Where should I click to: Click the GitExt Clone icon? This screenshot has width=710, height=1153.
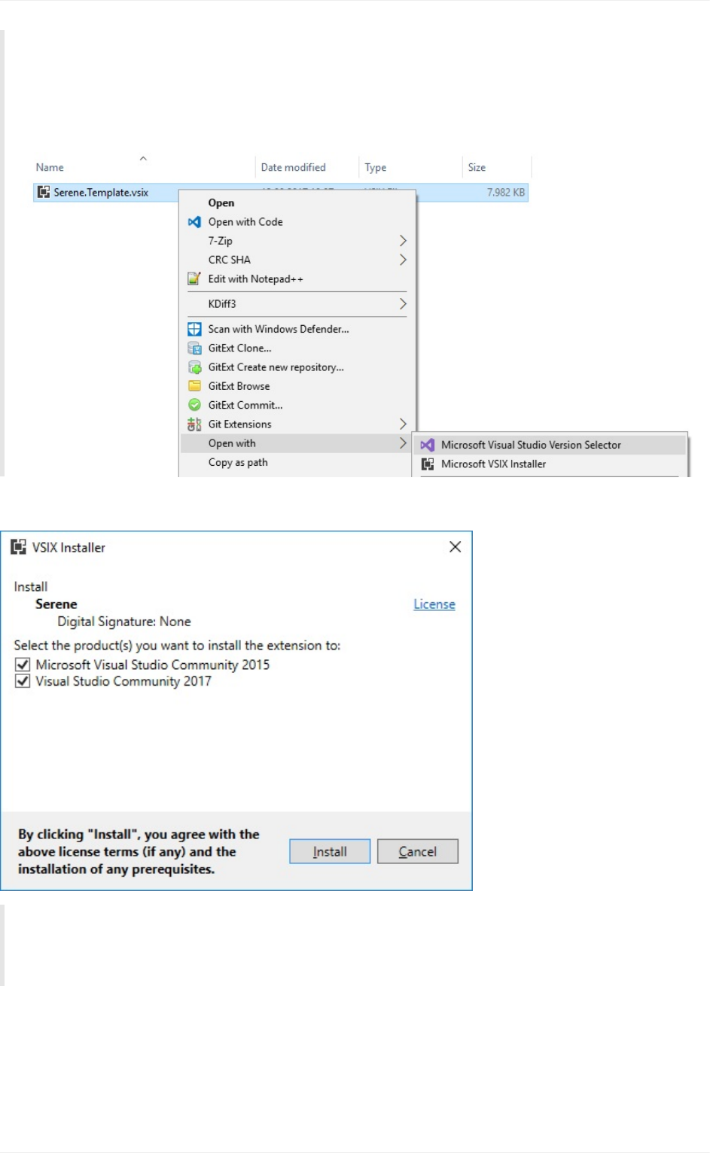pos(194,348)
